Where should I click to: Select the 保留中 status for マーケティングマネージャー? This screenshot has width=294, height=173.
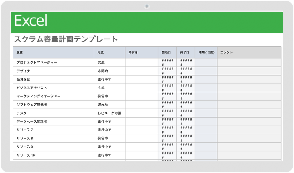tap(102, 96)
